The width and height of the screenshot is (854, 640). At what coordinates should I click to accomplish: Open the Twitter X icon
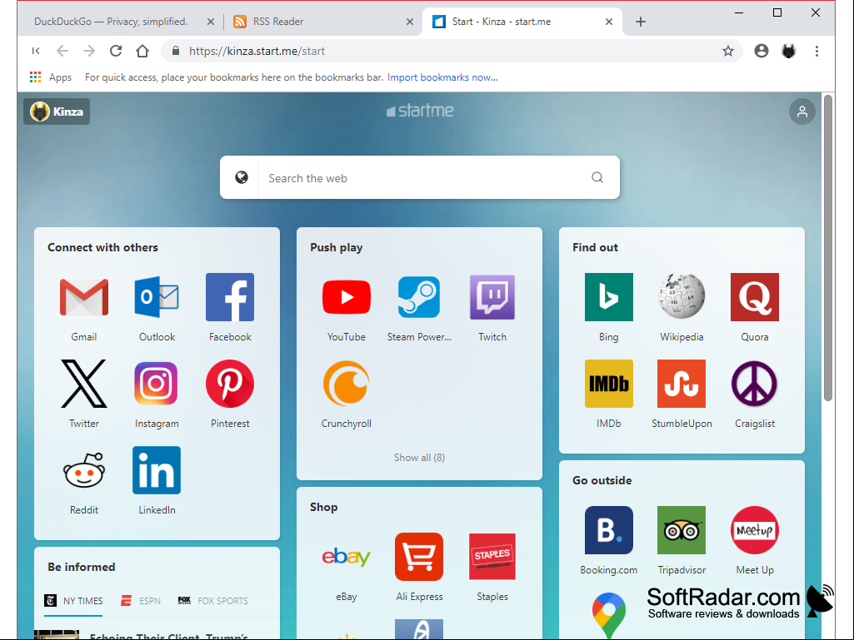point(84,384)
